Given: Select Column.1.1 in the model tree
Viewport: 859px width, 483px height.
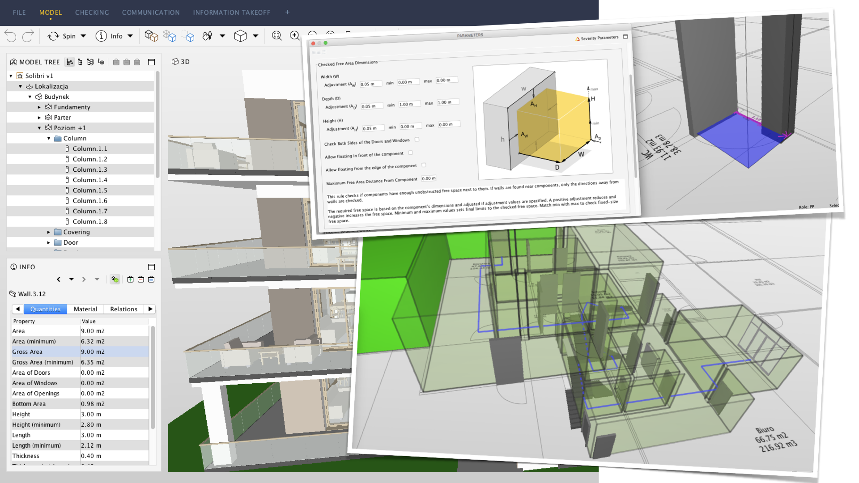Looking at the screenshot, I should [90, 149].
